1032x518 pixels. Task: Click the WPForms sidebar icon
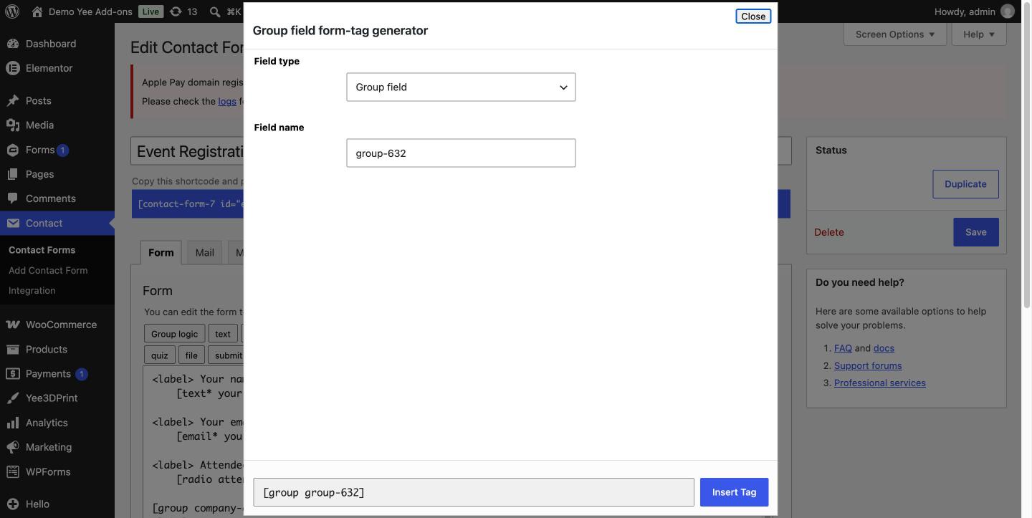[12, 471]
